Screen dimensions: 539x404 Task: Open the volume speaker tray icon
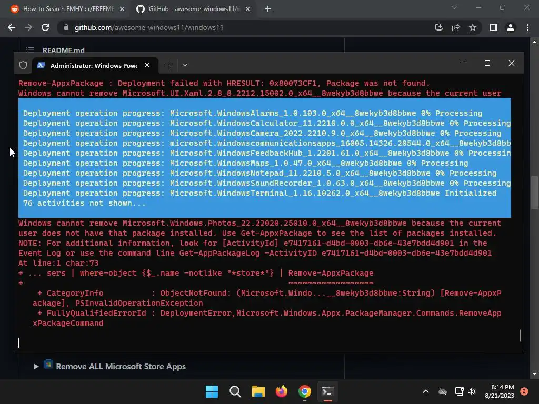(472, 391)
